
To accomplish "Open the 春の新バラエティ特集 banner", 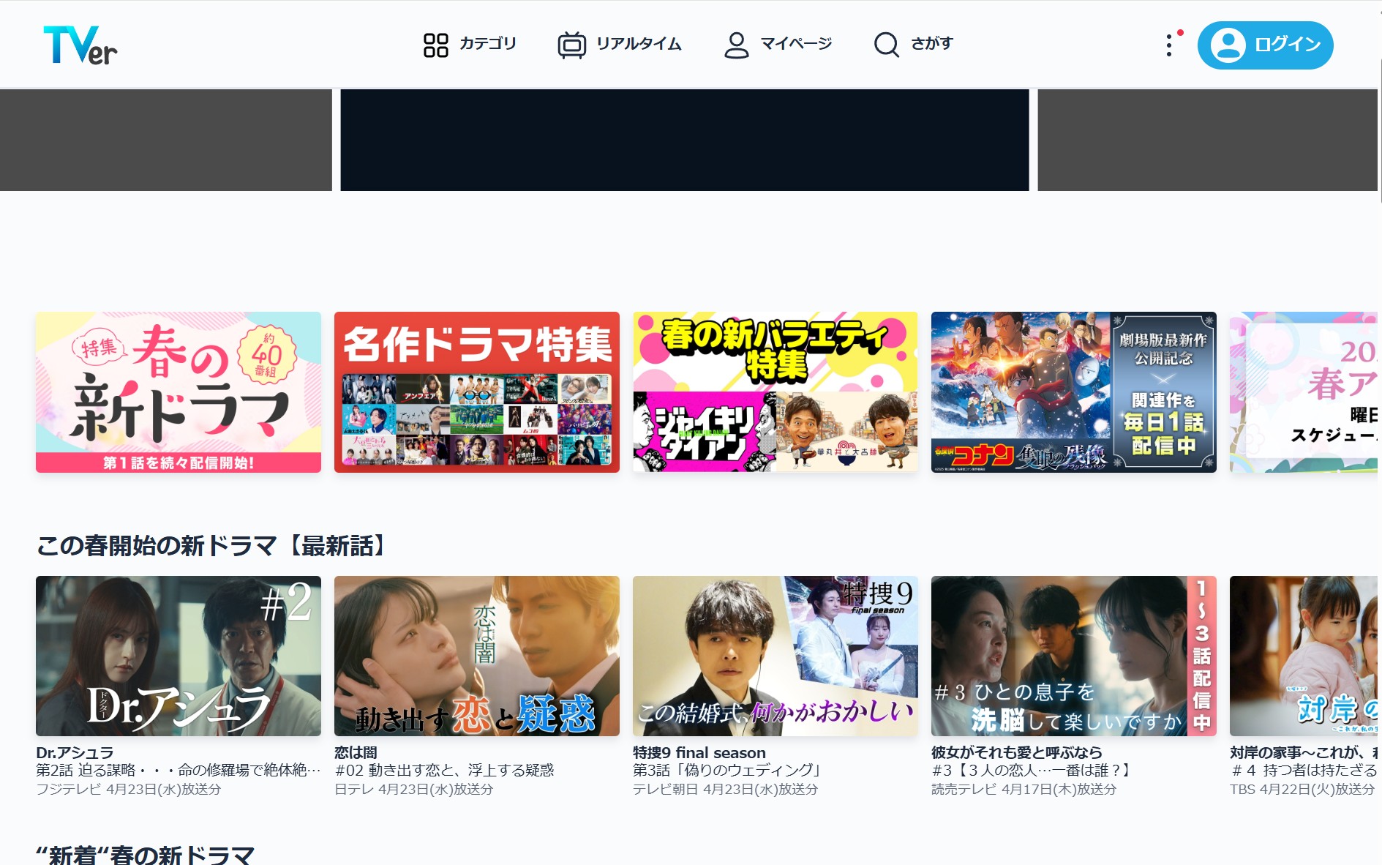I will pos(776,392).
